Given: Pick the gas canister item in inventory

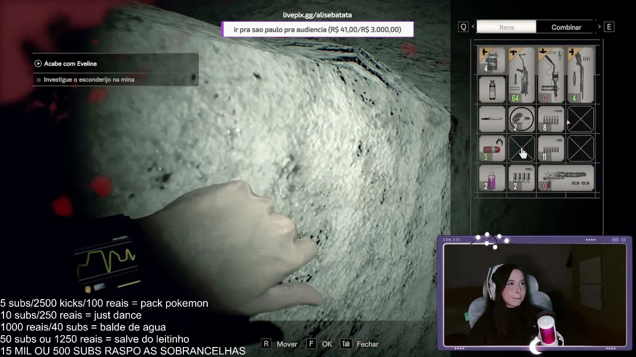Looking at the screenshot, I should click(492, 90).
